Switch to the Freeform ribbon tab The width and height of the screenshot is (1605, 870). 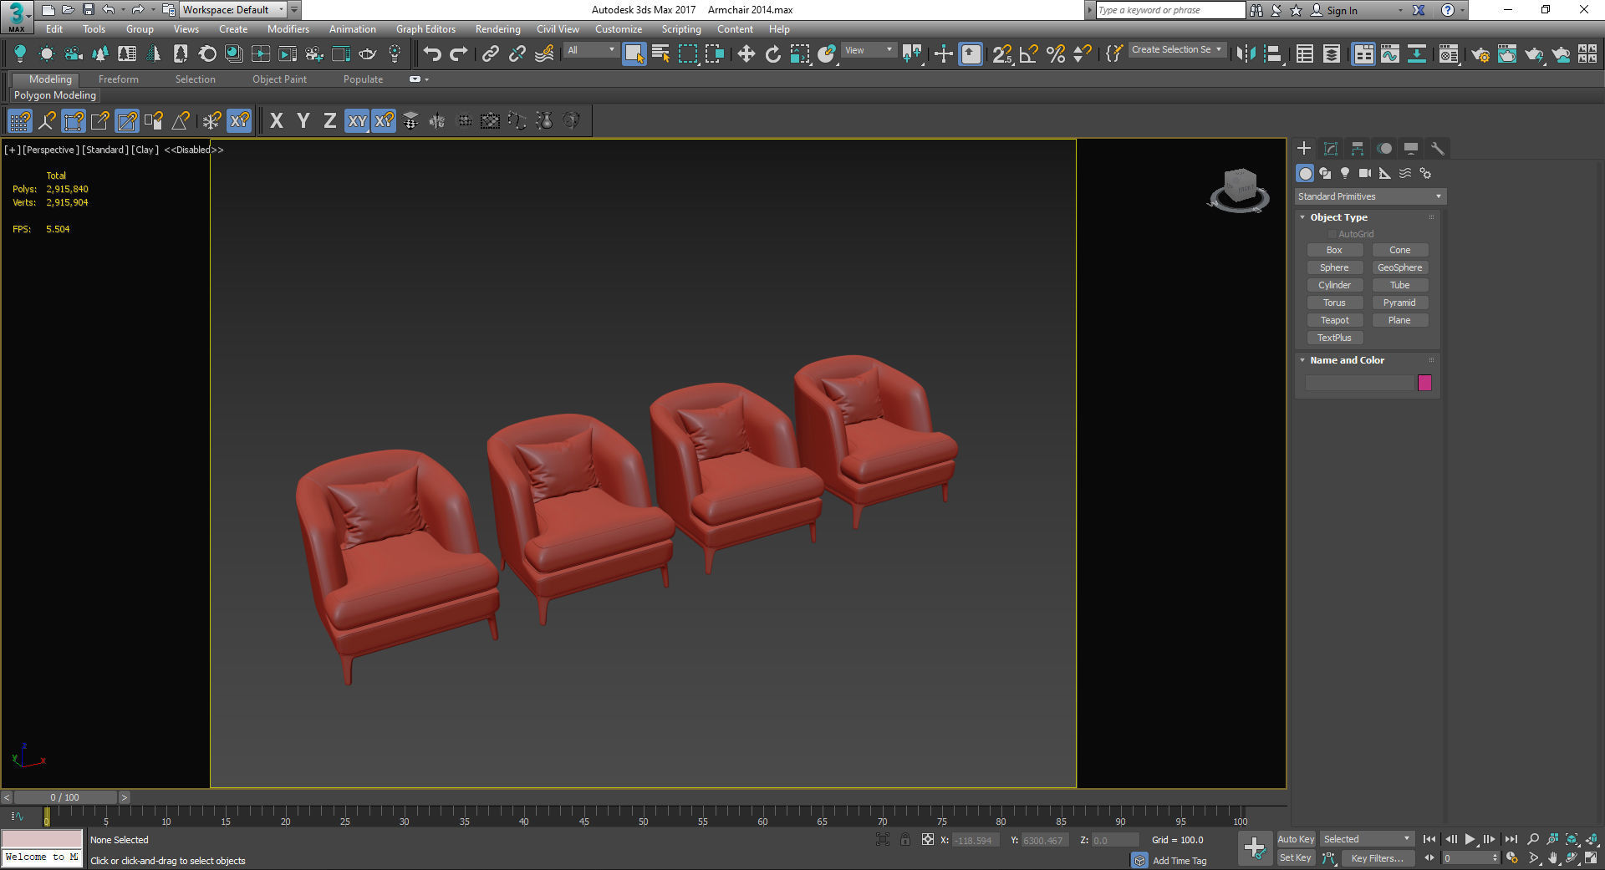(x=119, y=79)
